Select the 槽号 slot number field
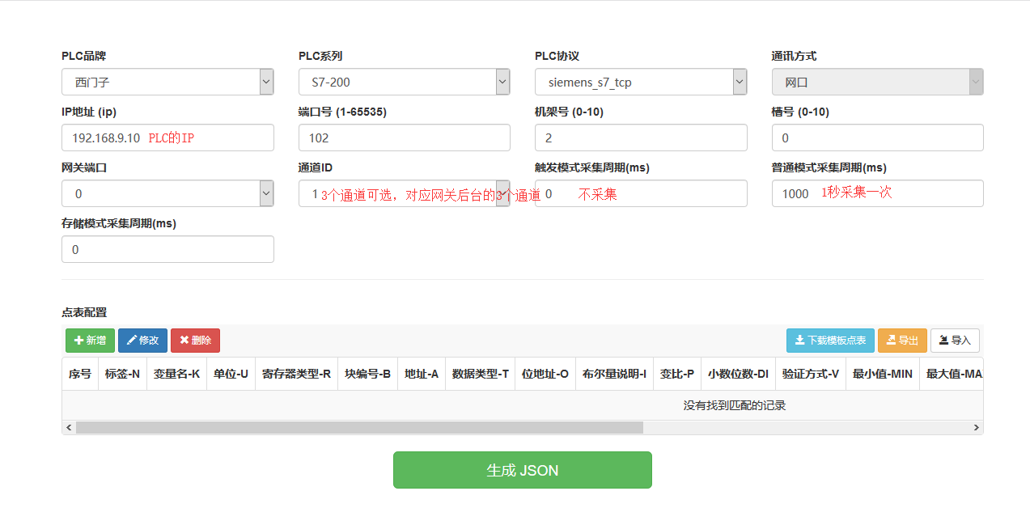Screen dimensions: 1030x508 pyautogui.click(x=877, y=138)
